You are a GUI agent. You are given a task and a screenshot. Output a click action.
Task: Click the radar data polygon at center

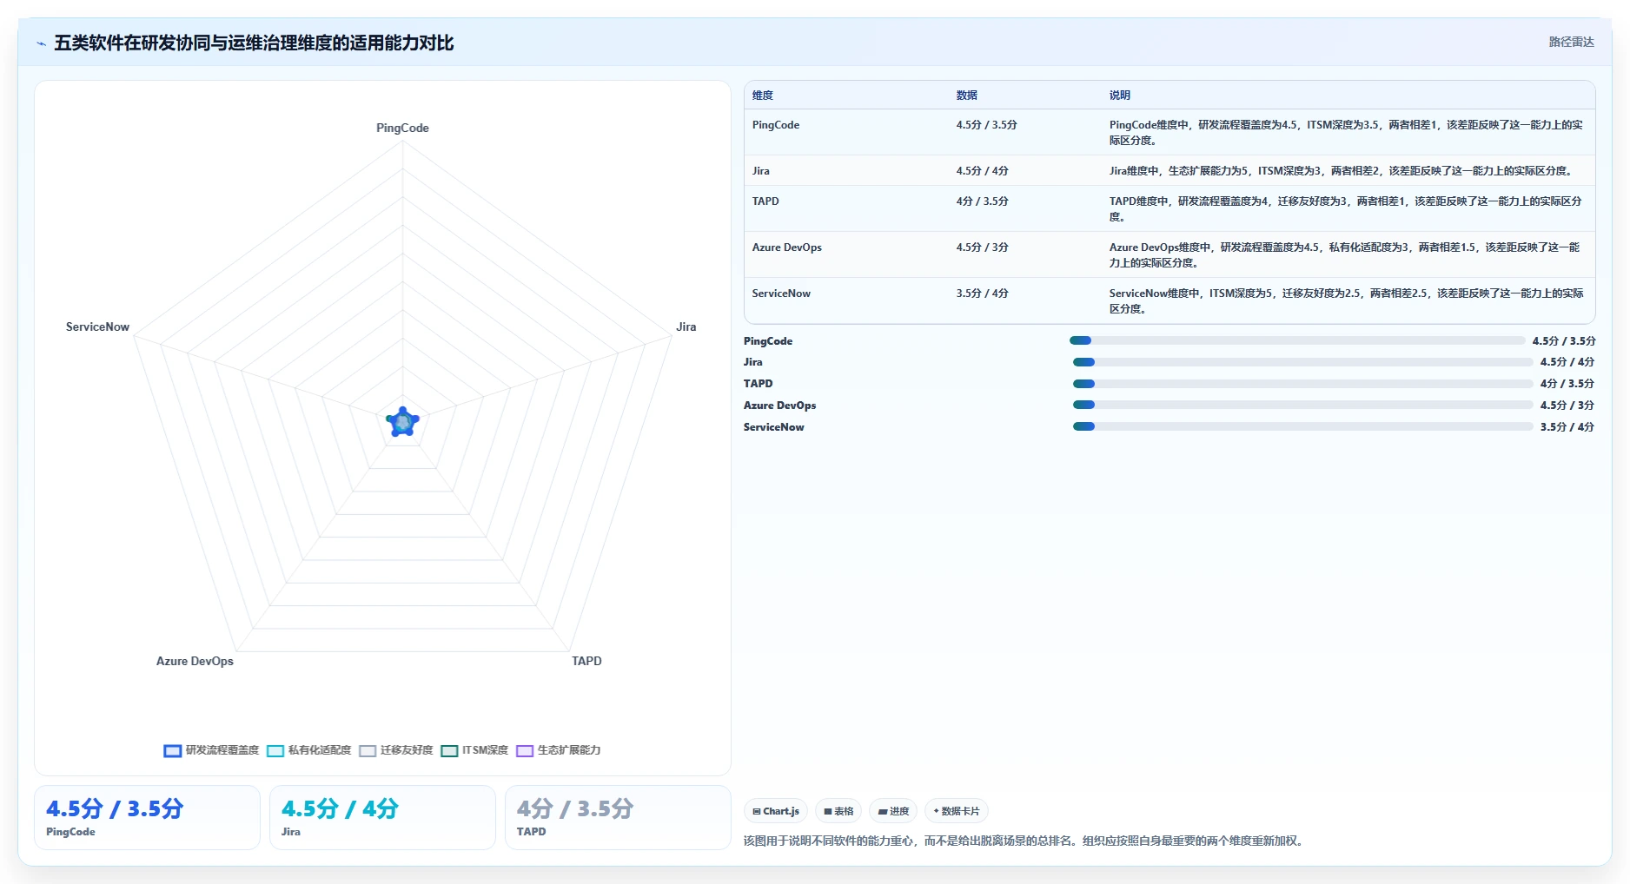[402, 422]
